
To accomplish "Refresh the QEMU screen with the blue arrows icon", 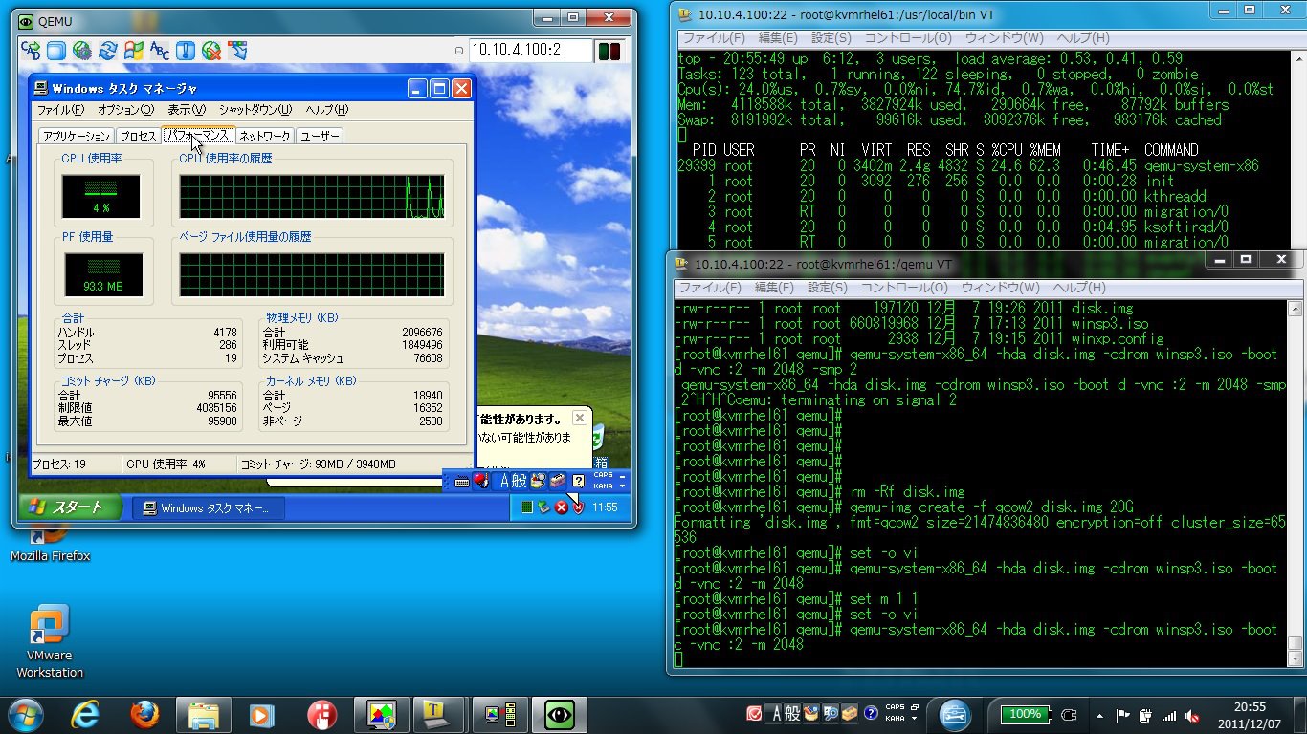I will click(107, 50).
